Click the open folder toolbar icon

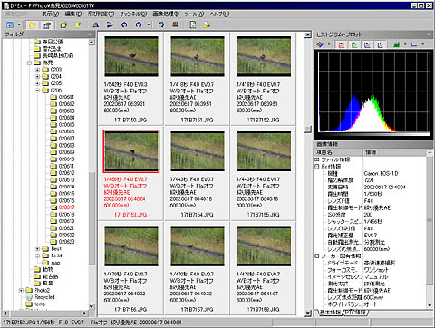[63, 25]
